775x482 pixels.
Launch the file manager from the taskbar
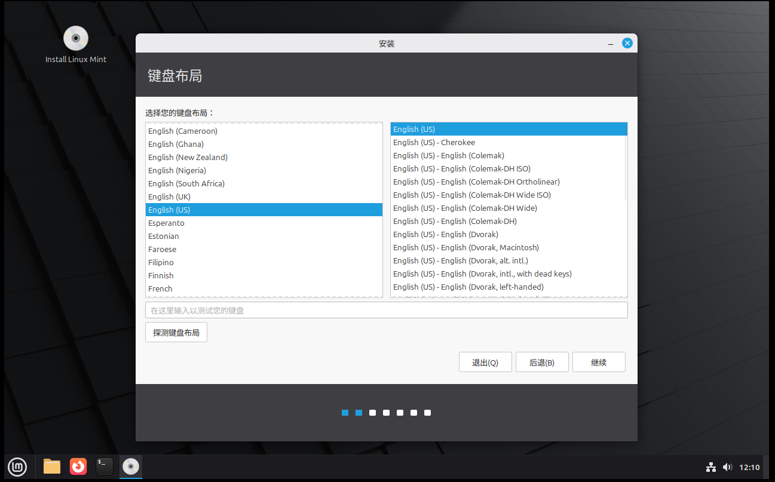click(x=52, y=466)
